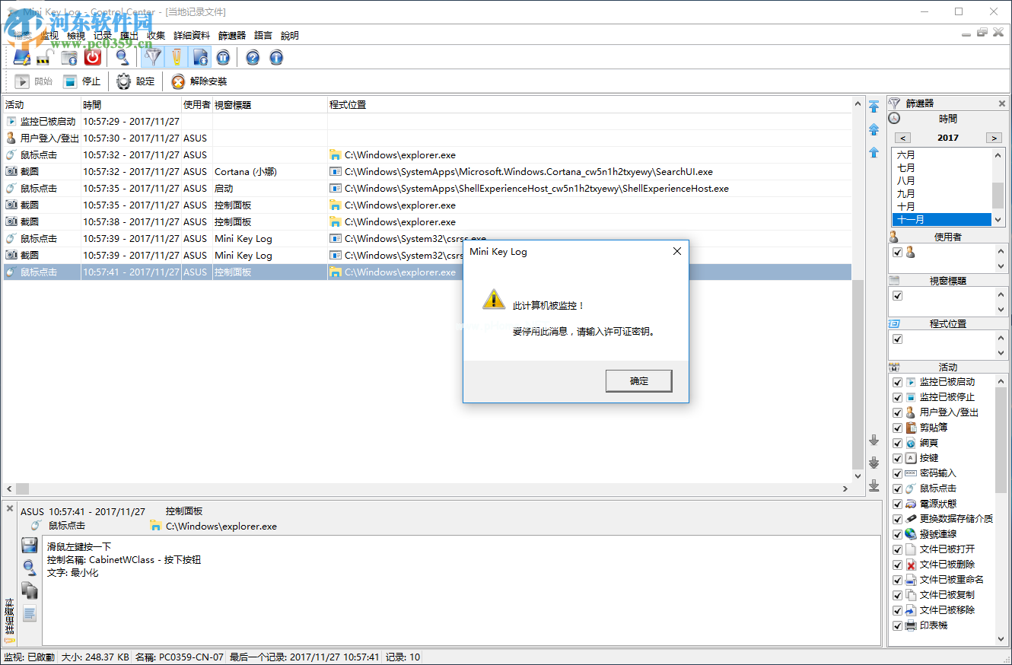Image resolution: width=1012 pixels, height=665 pixels.
Task: Open the 說明 help menu
Action: 290,35
